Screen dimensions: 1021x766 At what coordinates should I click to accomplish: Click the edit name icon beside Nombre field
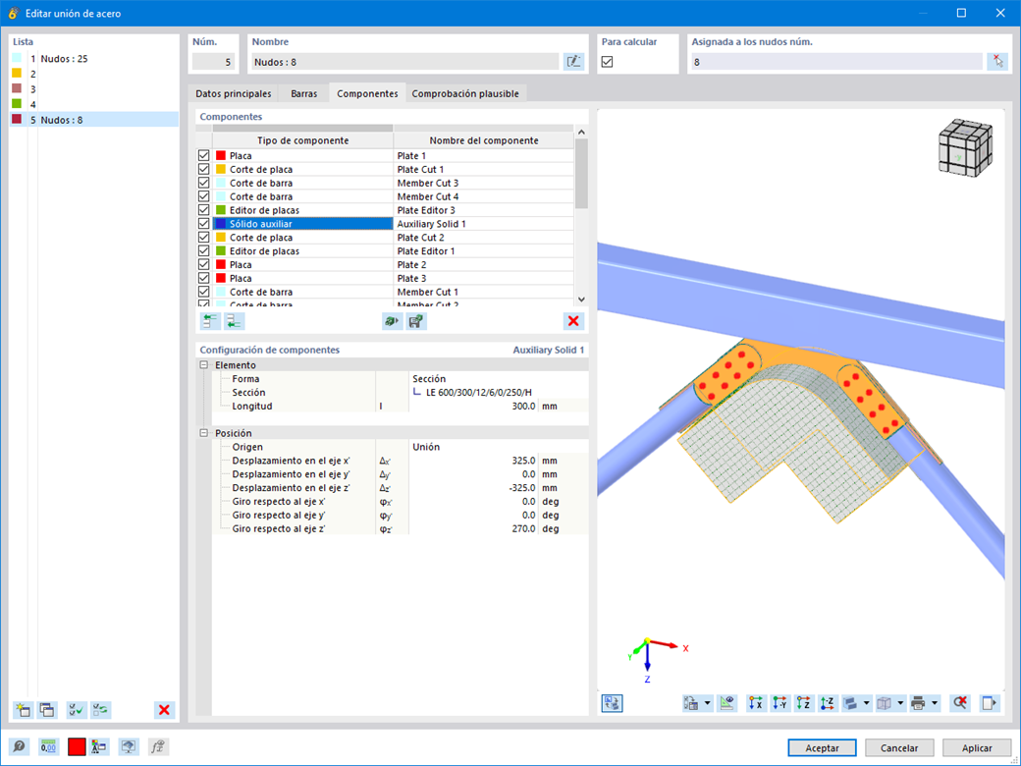click(573, 62)
